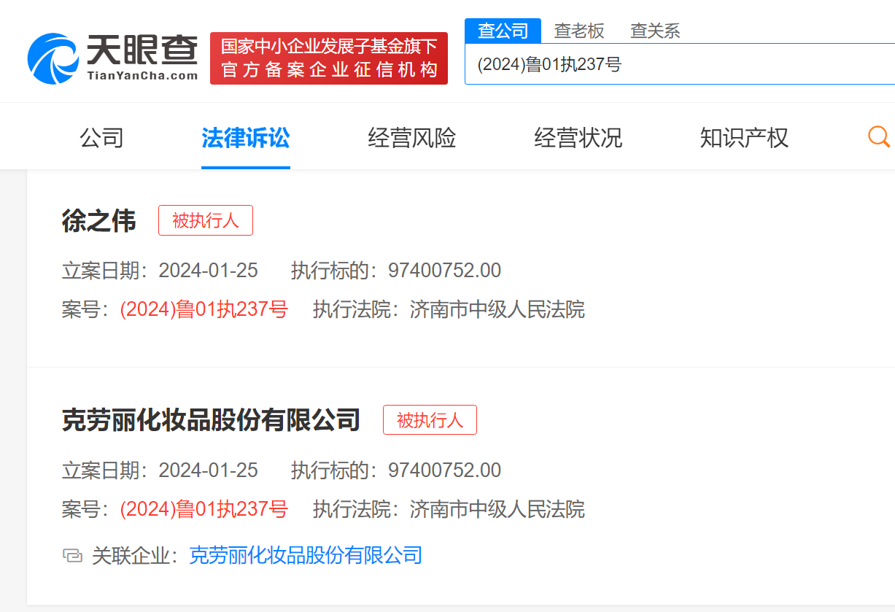Focus the search box containing (2024)鲁01执237号
Viewport: 895px width, 612px height.
pos(678,64)
